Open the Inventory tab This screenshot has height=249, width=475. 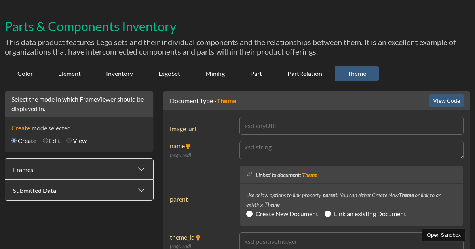120,74
